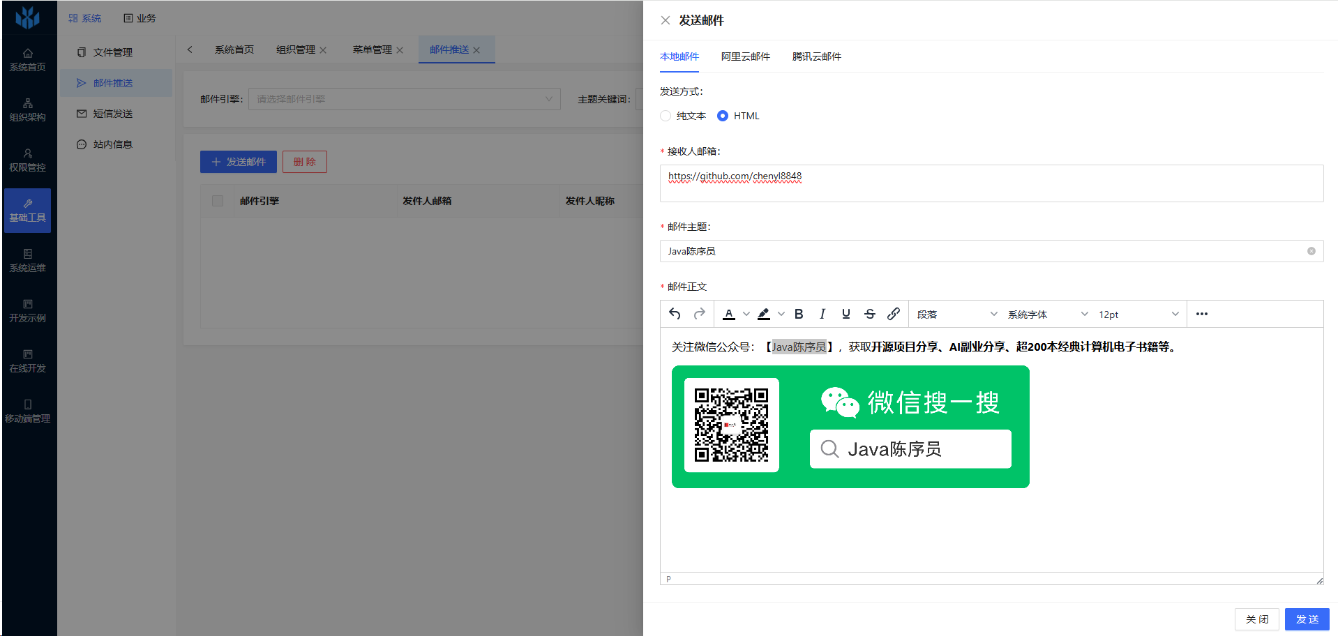Tick the select-all checkbox in table header
1338x636 pixels.
[218, 201]
